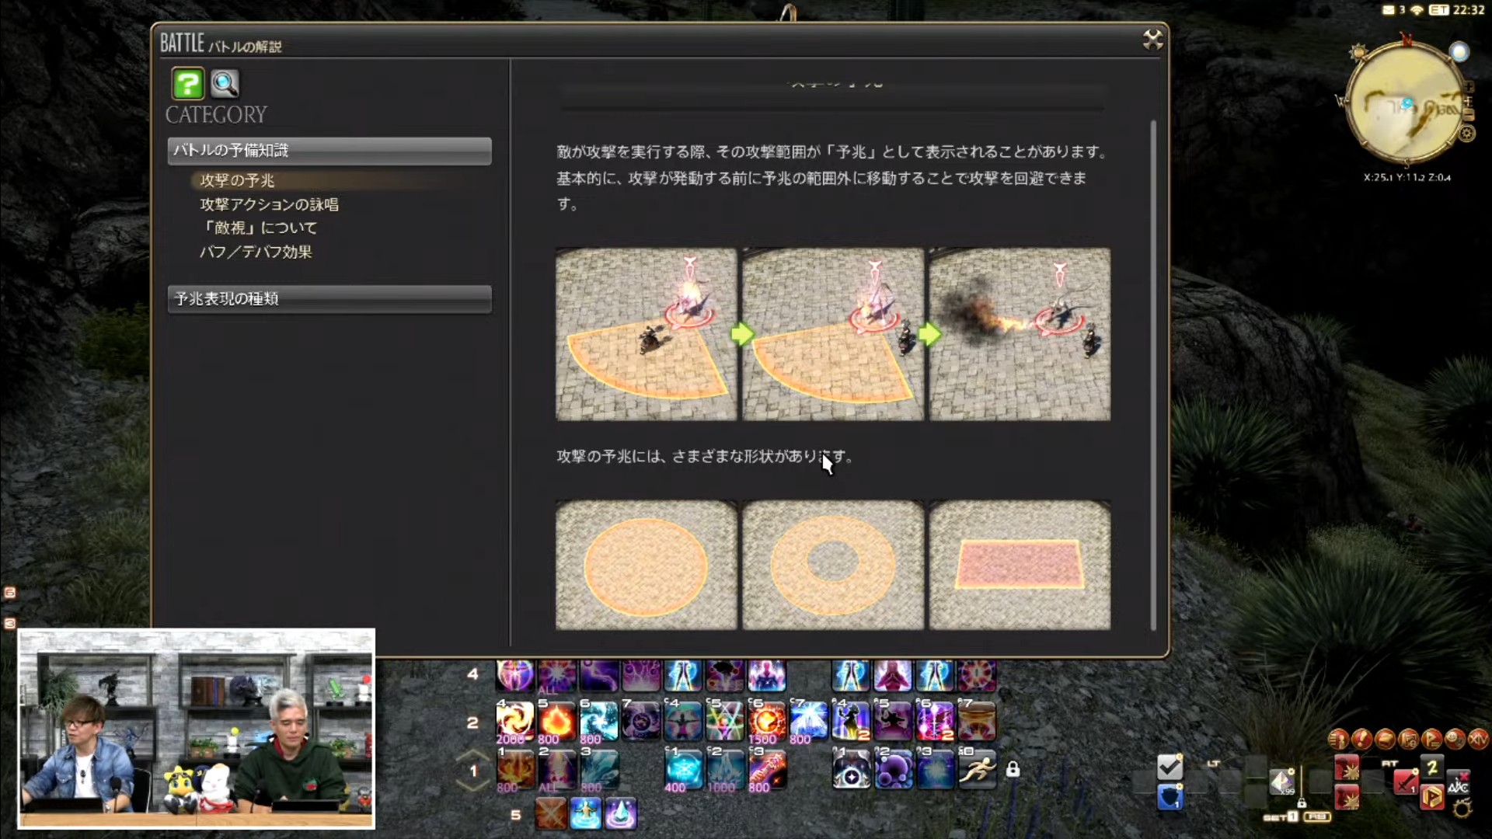
Task: Open the magnifier search icon under BATTLE
Action: [225, 83]
